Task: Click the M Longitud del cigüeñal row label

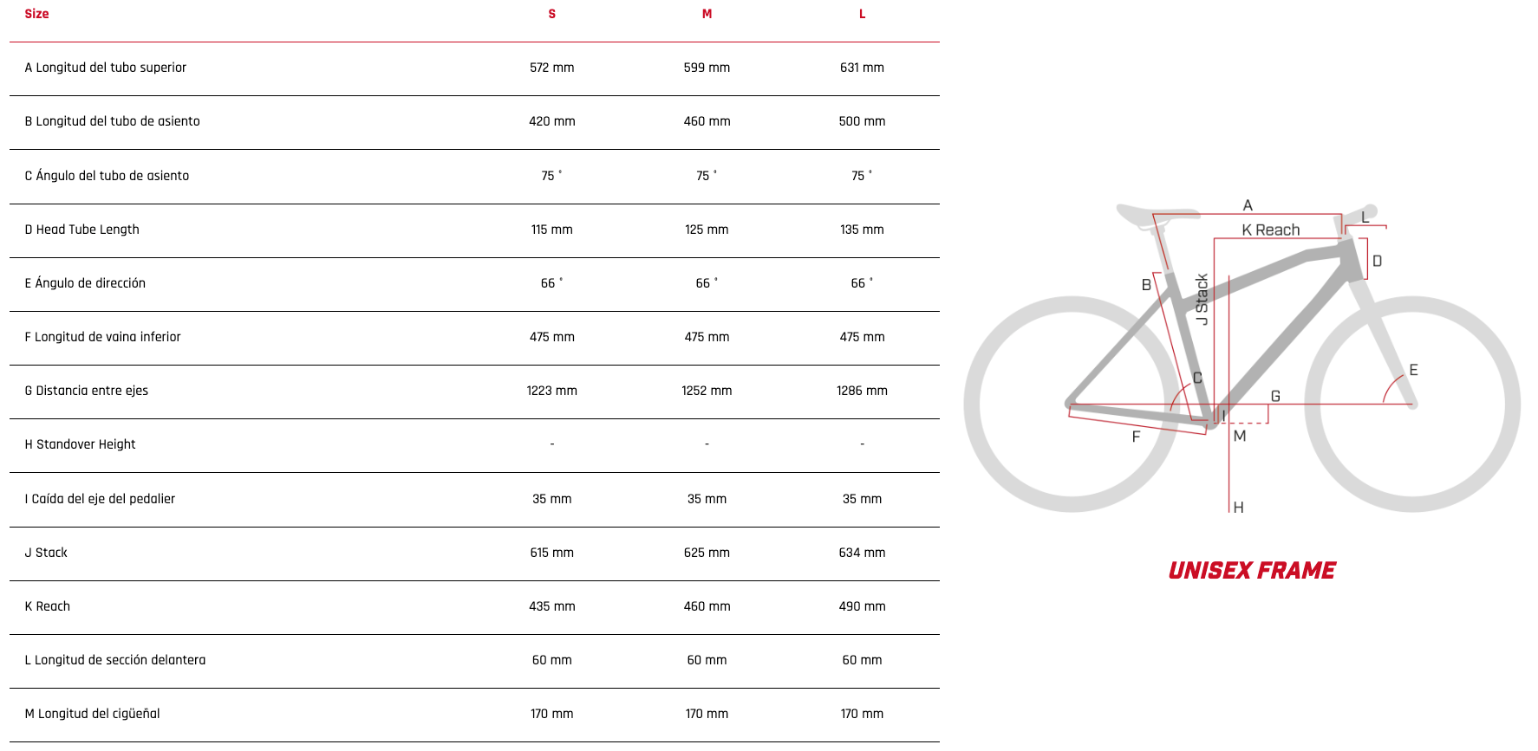Action: 92,714
